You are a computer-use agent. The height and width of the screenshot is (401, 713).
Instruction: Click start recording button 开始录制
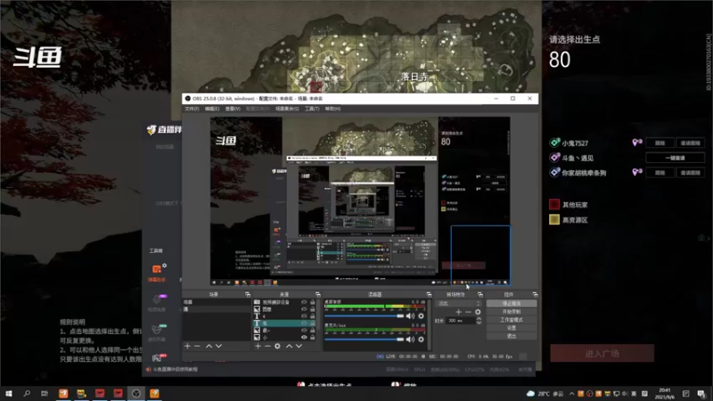pos(512,311)
